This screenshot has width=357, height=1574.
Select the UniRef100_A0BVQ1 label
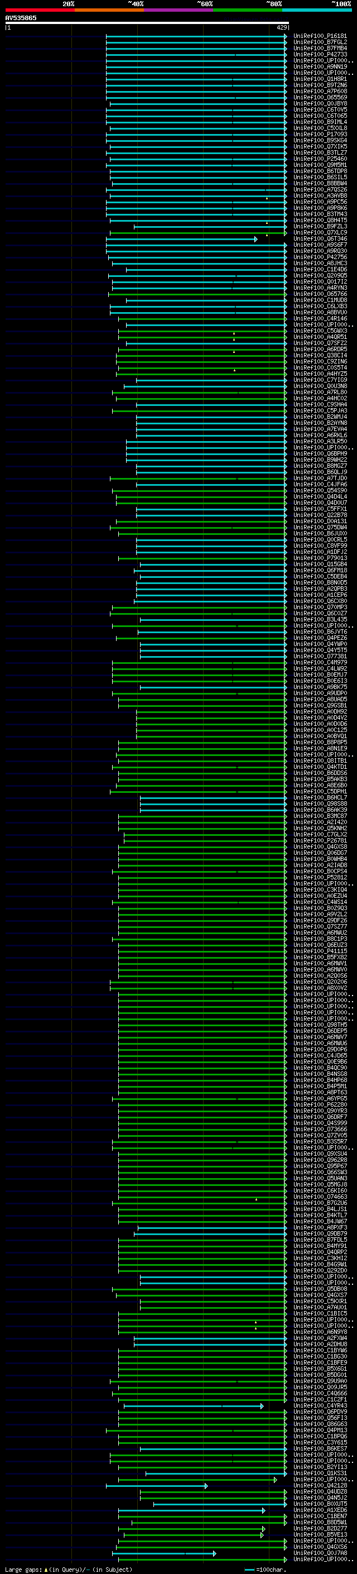point(320,736)
